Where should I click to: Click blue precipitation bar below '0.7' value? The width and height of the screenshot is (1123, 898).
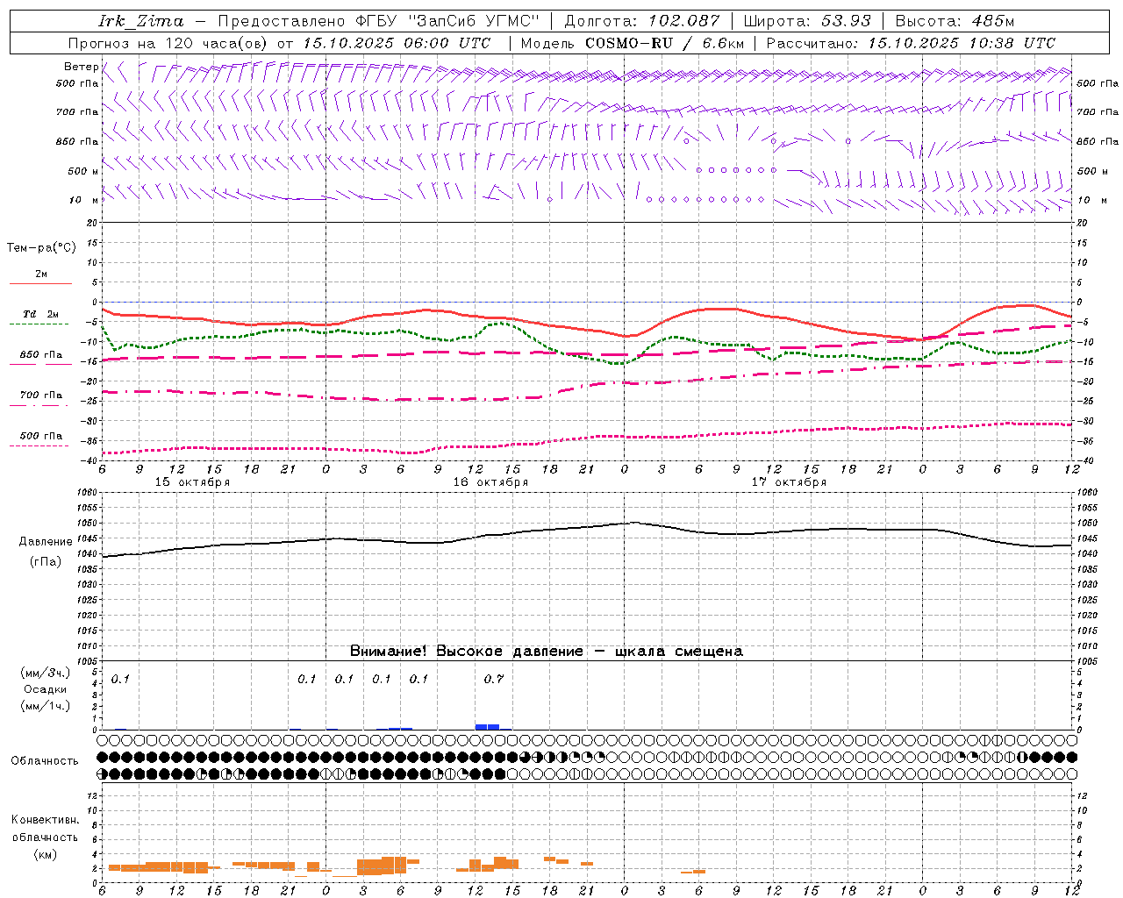click(x=487, y=726)
